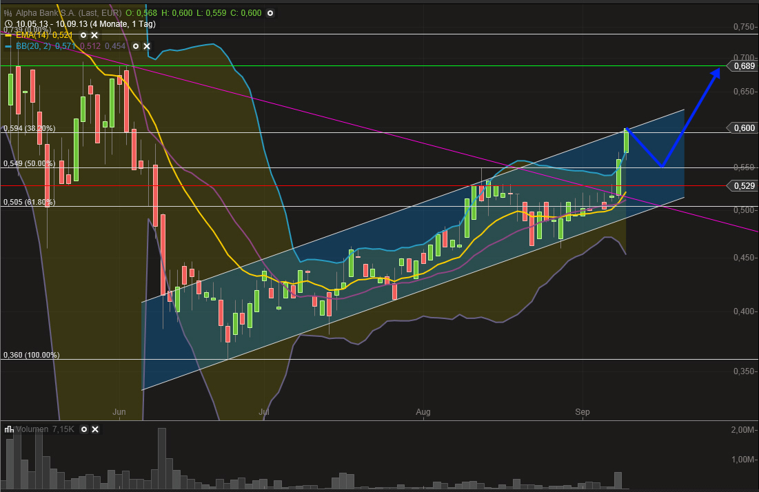Select the 0,549 (50.00%) Fibonacci level label
Viewport: 759px width, 492px height.
click(28, 163)
